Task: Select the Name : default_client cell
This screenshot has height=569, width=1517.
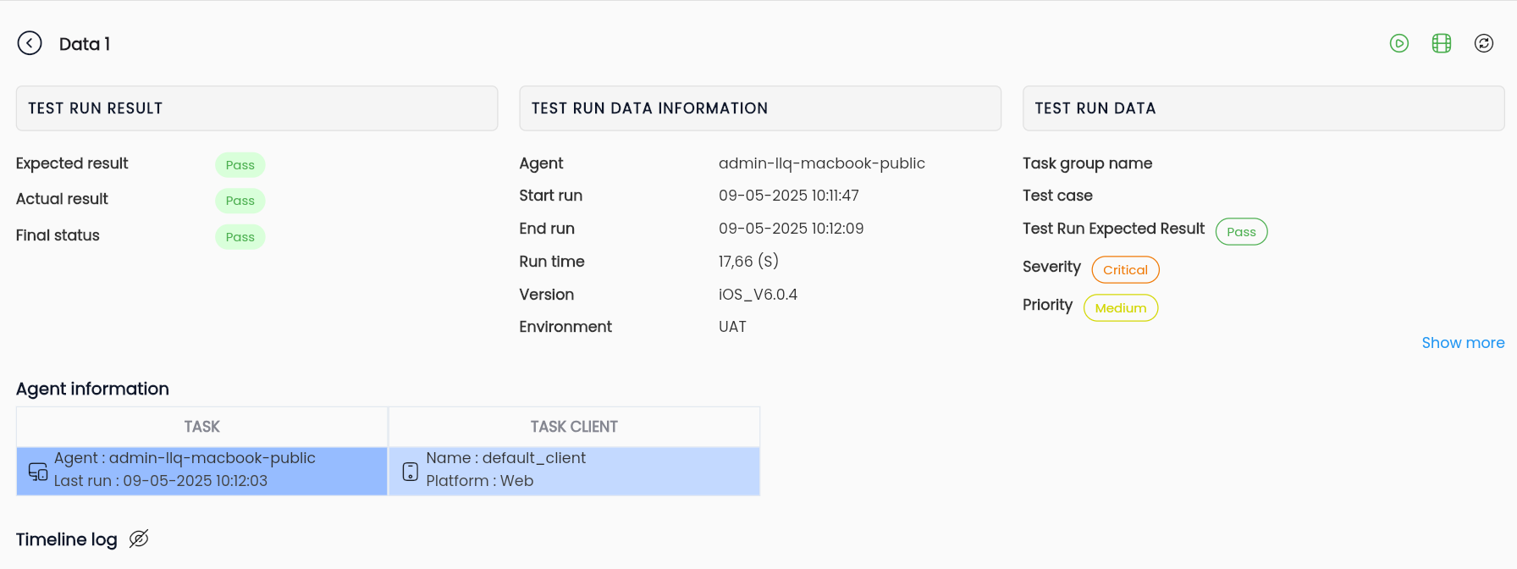Action: pos(574,472)
